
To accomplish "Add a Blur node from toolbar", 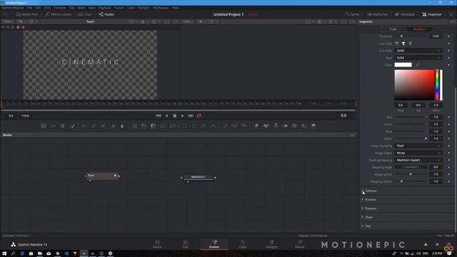I will (122, 126).
